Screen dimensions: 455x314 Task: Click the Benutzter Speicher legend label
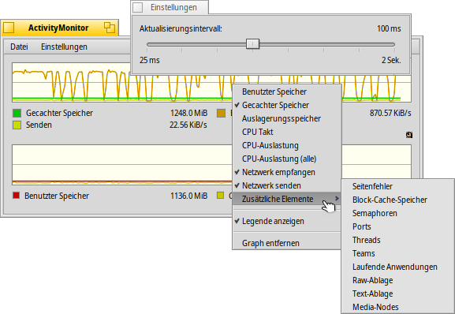[x=57, y=196]
